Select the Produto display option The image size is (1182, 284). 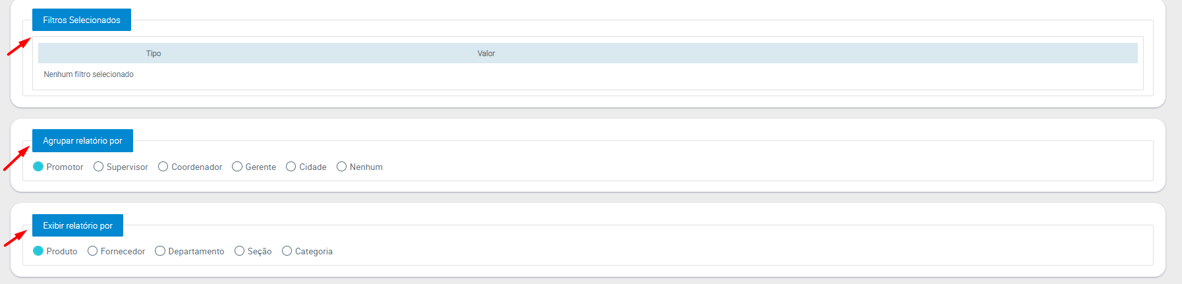(x=38, y=251)
